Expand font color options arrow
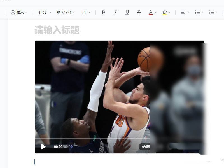This screenshot has width=224, height=168. tap(155, 12)
